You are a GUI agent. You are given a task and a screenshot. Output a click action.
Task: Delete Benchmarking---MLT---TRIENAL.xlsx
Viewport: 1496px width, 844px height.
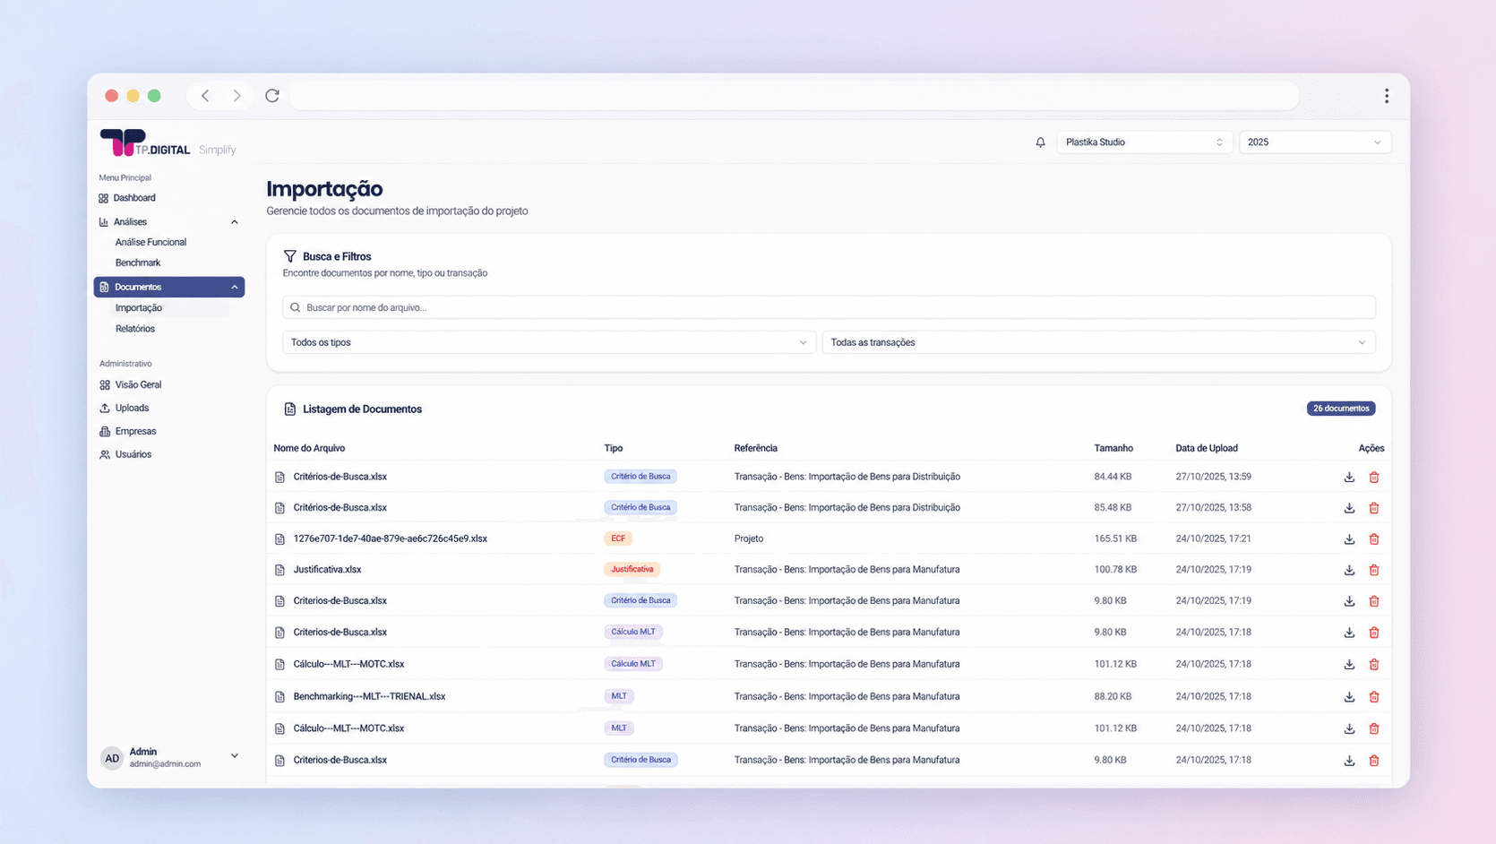(x=1374, y=697)
